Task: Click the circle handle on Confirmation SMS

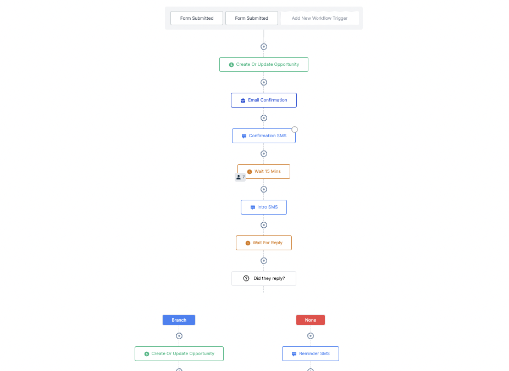Action: coord(295,130)
